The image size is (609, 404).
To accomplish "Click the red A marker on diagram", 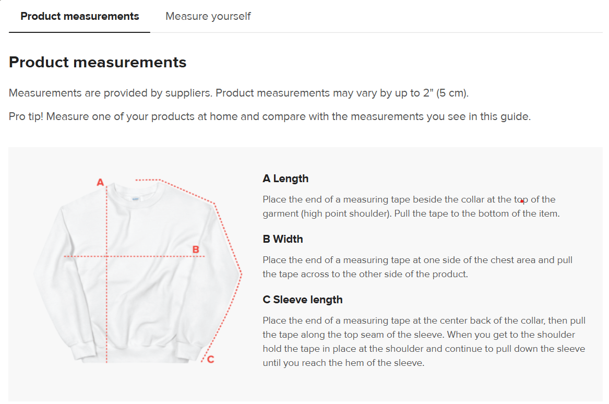I will tap(101, 182).
